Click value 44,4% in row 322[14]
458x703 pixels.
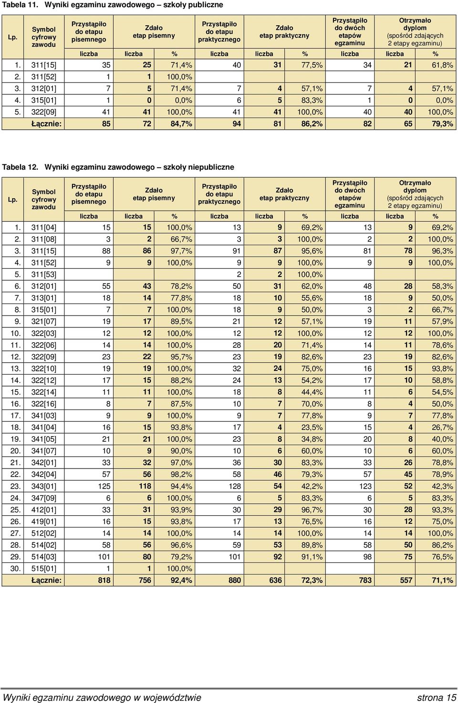[x=312, y=392]
